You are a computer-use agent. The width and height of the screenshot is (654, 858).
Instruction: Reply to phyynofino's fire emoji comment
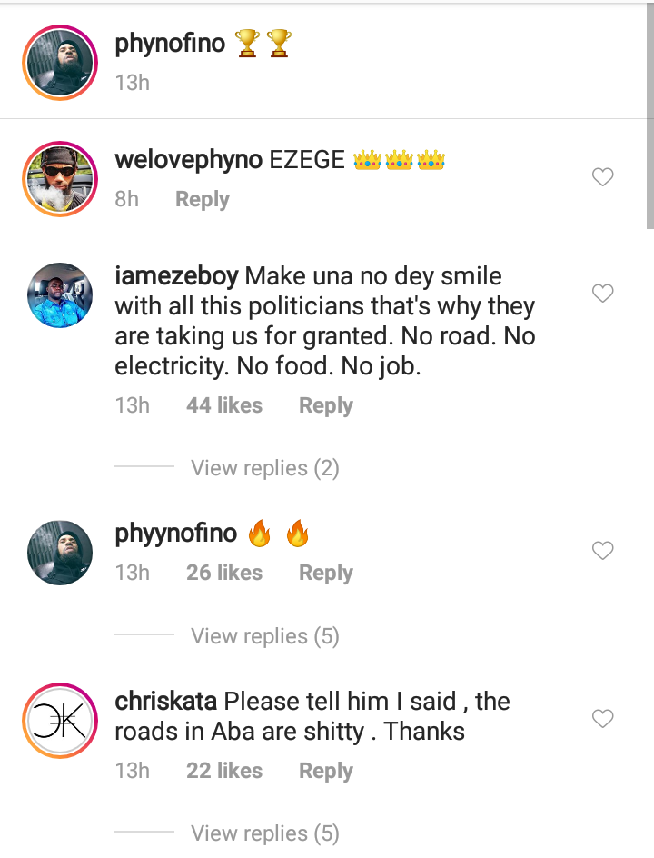(325, 573)
